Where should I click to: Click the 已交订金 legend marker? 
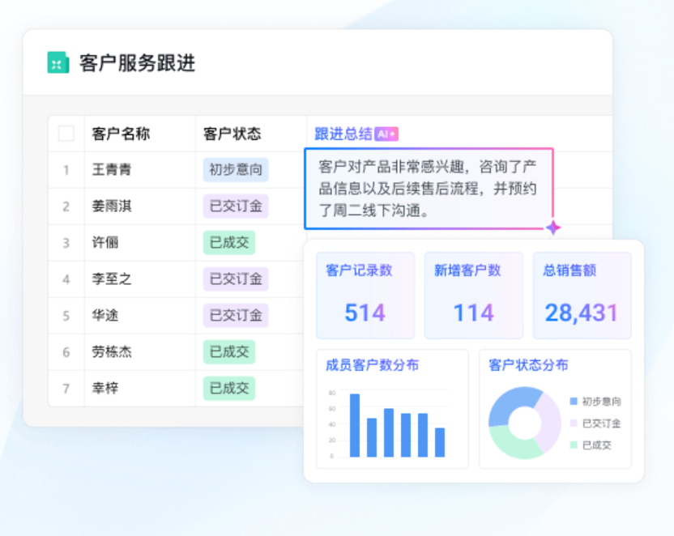tap(574, 423)
